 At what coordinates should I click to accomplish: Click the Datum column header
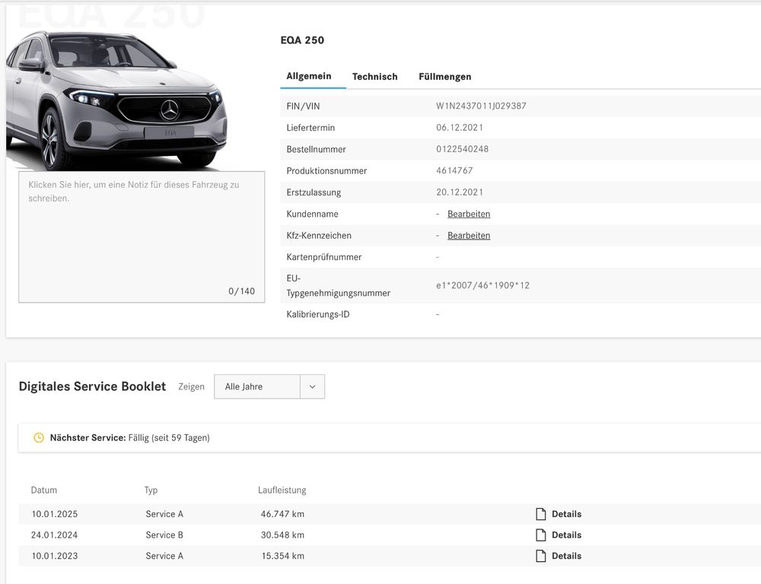point(44,490)
